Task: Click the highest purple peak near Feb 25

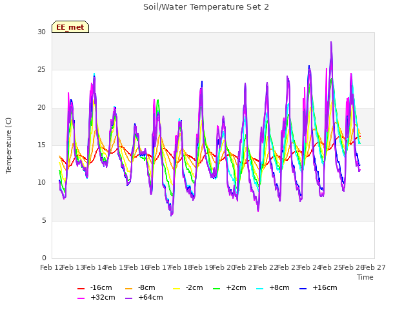Action: click(x=331, y=42)
